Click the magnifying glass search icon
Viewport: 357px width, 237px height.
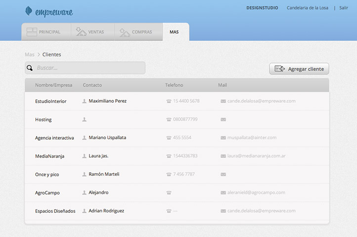coord(30,68)
